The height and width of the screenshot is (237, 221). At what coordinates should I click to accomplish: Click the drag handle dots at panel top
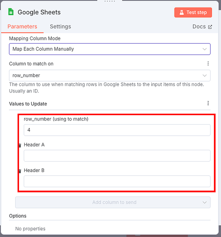coord(110,1)
